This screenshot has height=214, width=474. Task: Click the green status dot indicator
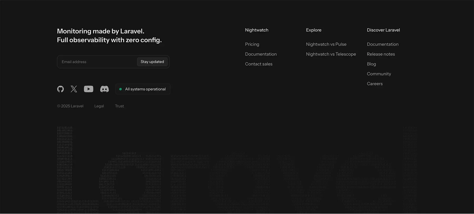[x=121, y=89]
